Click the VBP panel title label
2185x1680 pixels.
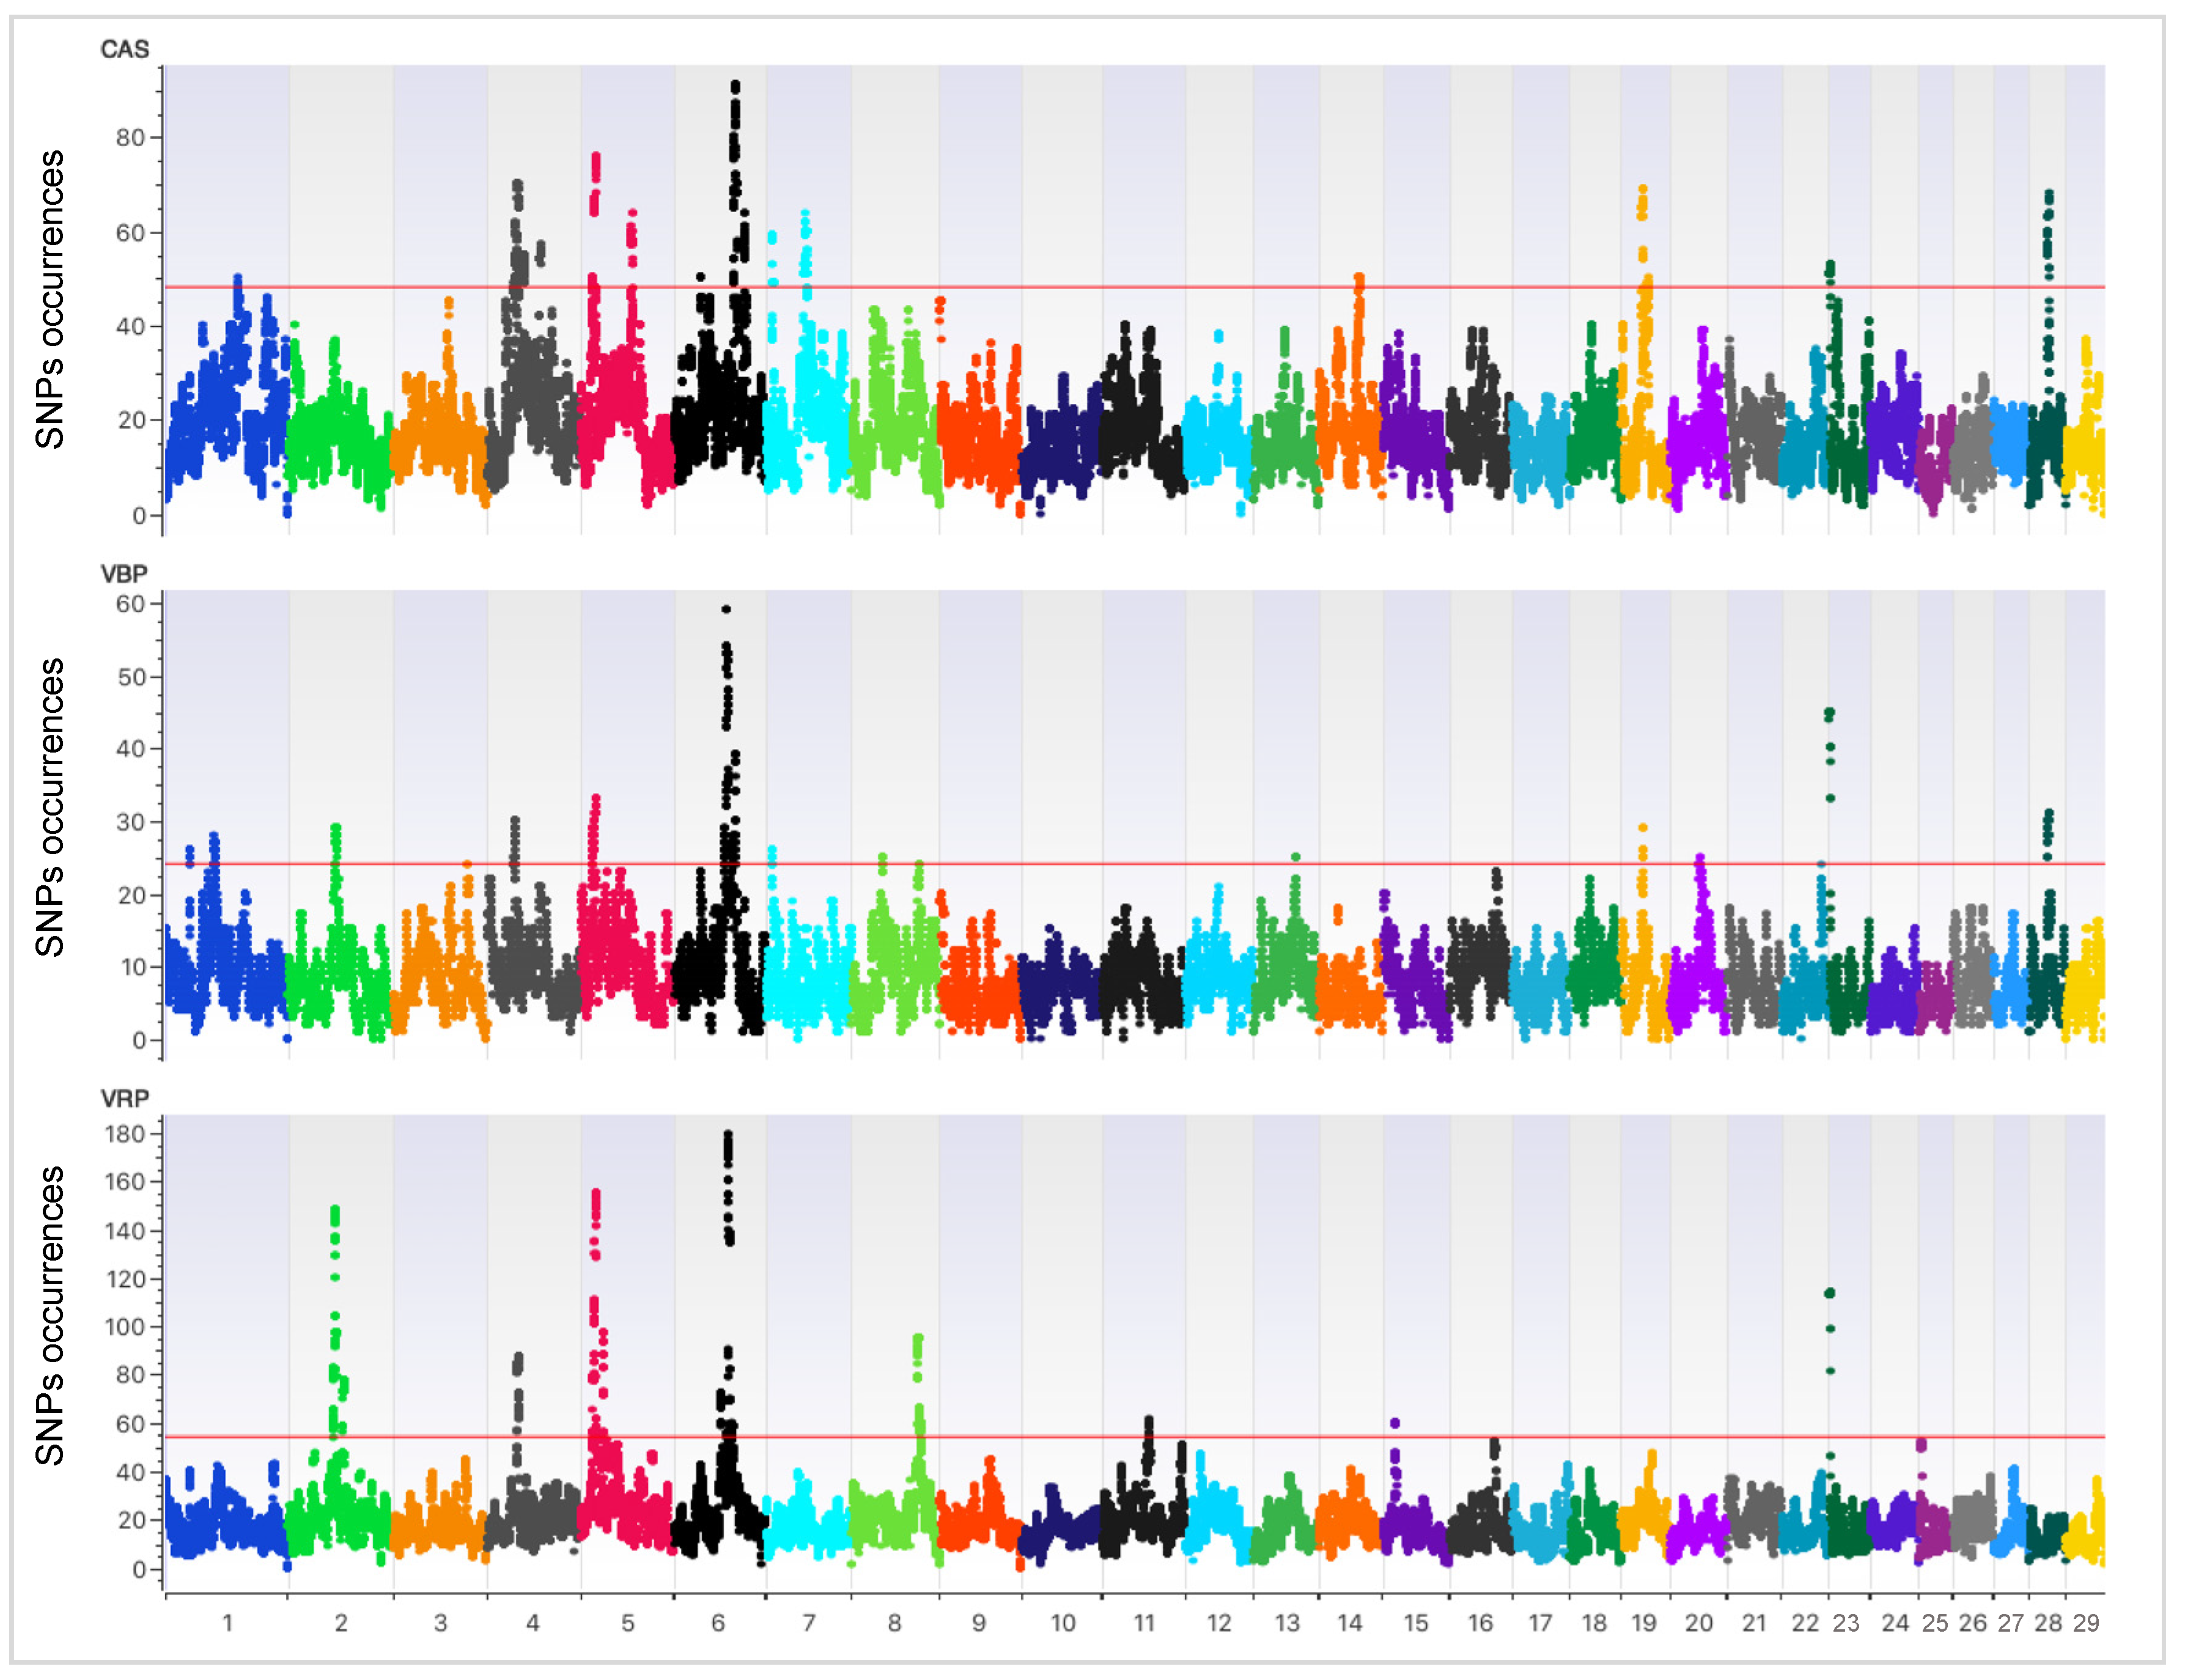coord(124,574)
